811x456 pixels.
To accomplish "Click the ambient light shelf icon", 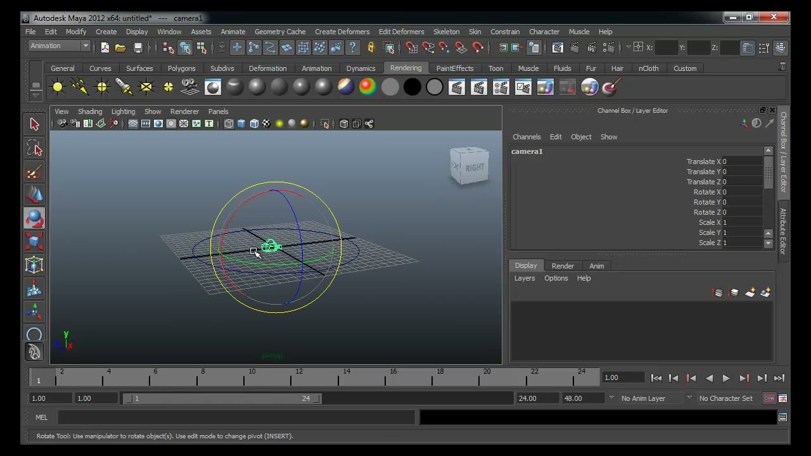I will [58, 87].
